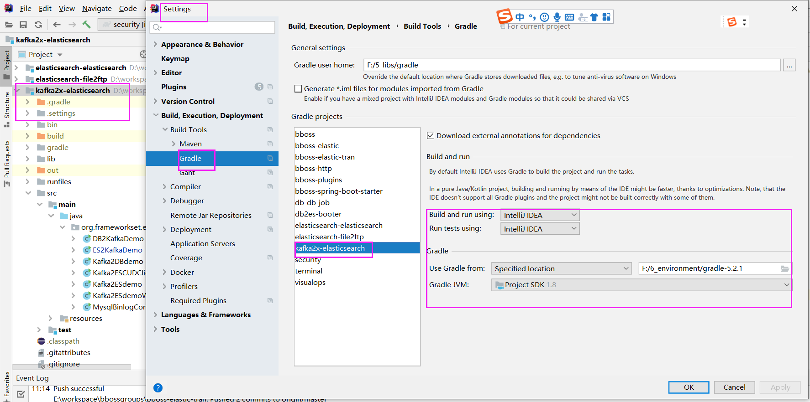Screen dimensions: 810x402
Task: Click Sogou toolbox grid icon
Action: pyautogui.click(x=606, y=17)
